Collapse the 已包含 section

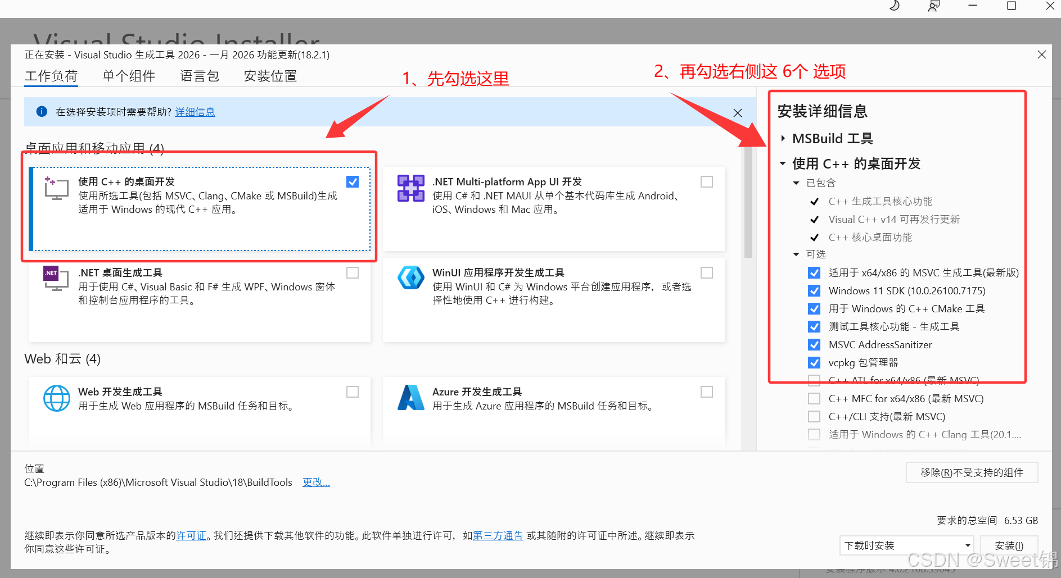[796, 183]
